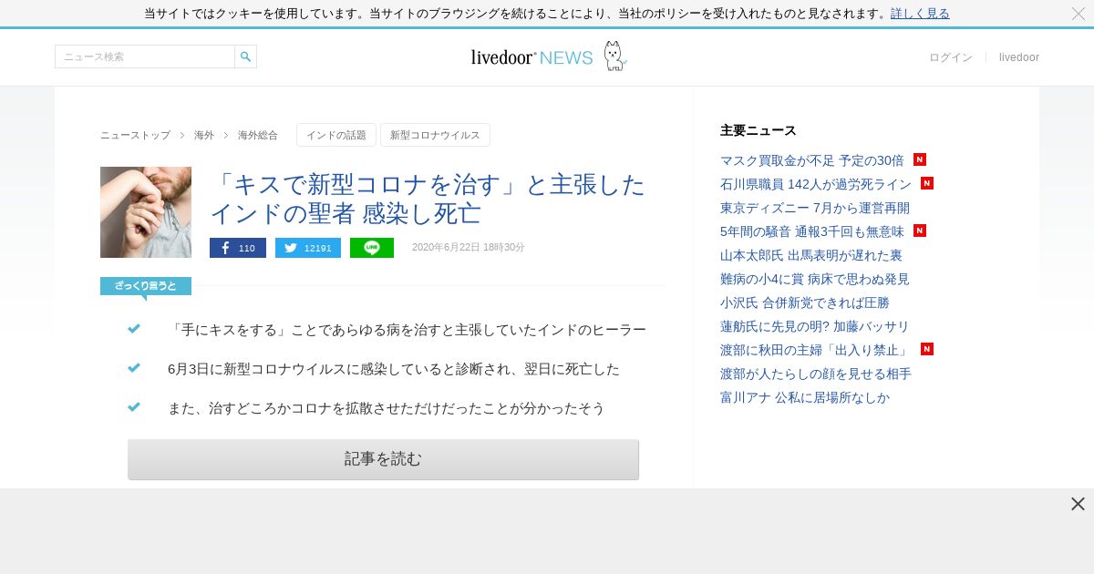
Task: Close the cookie notice banner
Action: point(1079,14)
